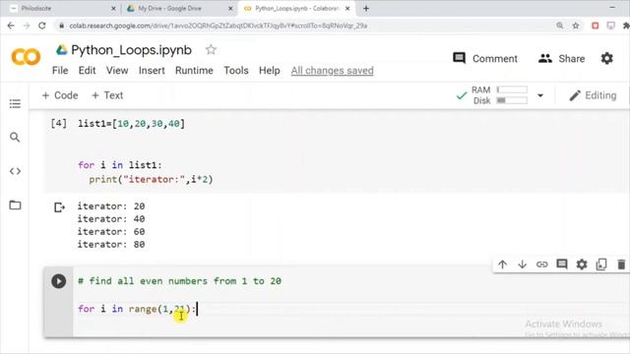This screenshot has height=354, width=630.
Task: Click the find all even numbers comment
Action: (x=179, y=281)
